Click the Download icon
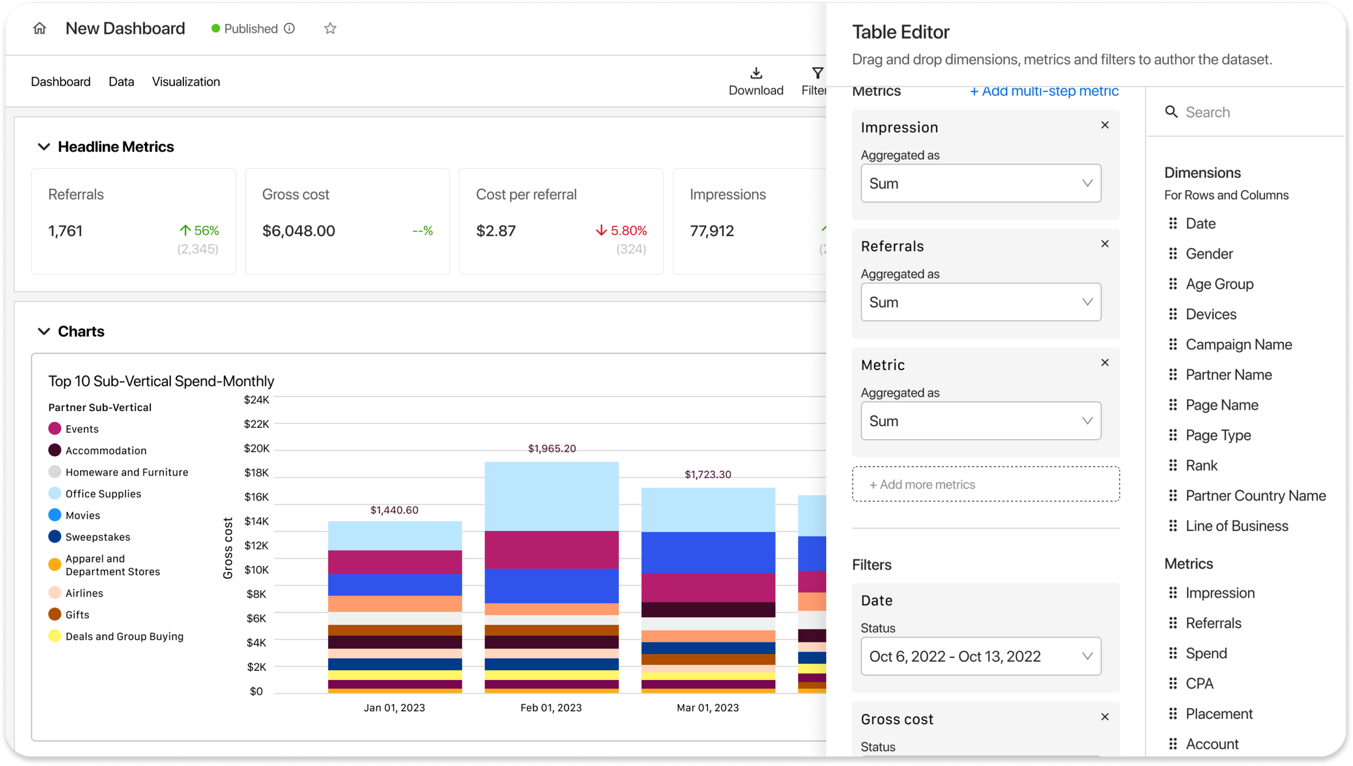This screenshot has height=766, width=1353. click(x=756, y=73)
